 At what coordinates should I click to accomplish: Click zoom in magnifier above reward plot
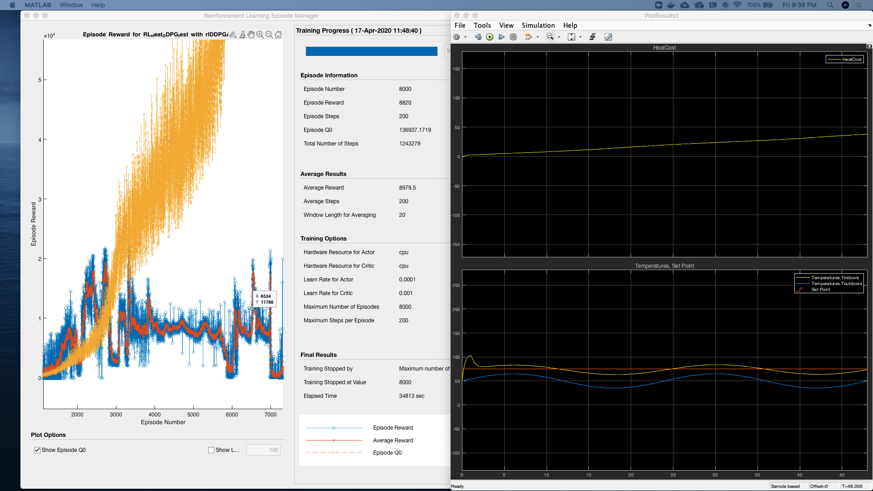pos(260,35)
